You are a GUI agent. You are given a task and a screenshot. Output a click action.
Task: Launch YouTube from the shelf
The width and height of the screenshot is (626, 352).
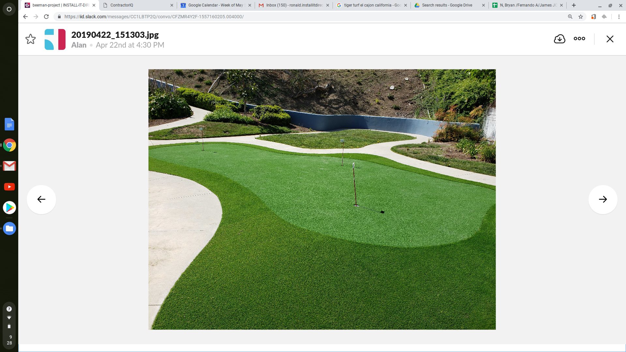click(9, 187)
